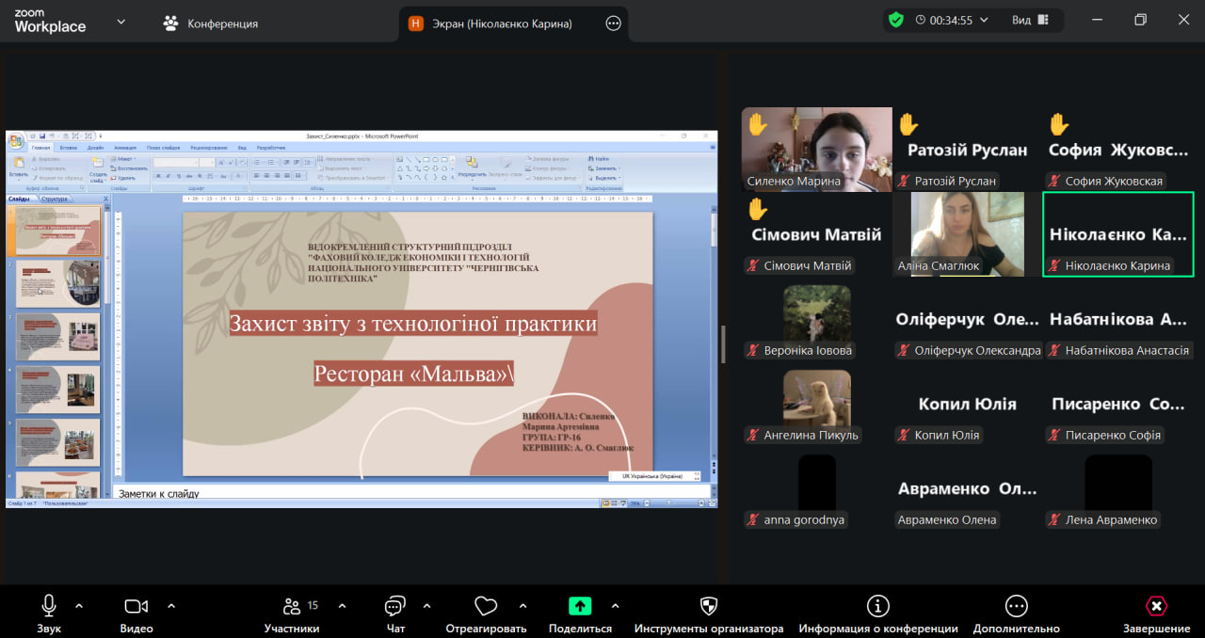Open the Участники participants panel
The image size is (1205, 638).
[292, 606]
